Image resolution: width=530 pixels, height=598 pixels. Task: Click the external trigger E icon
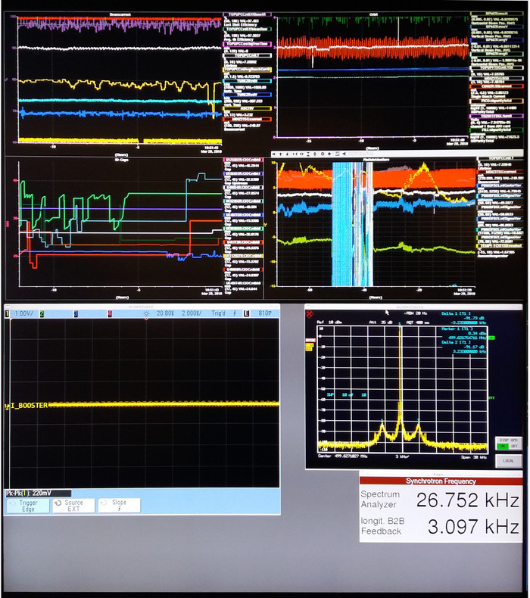[246, 313]
